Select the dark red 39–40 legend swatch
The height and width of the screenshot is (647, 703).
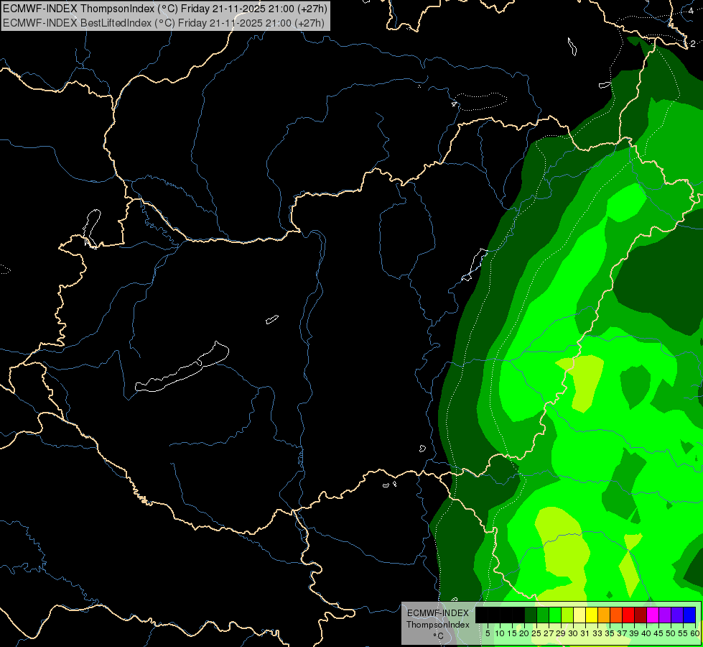(x=641, y=615)
